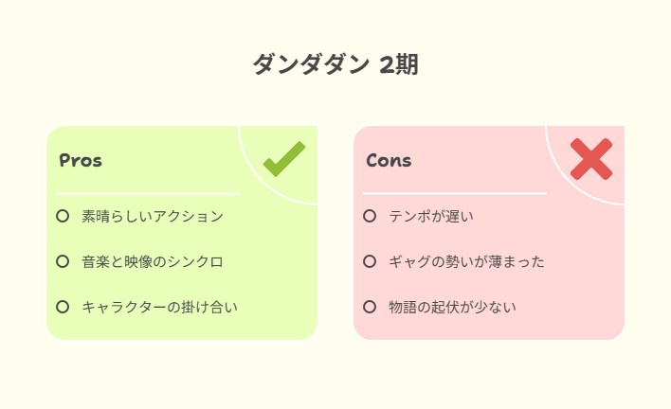Click the empty pink area below 物語の起伏が少ない

tap(489, 329)
